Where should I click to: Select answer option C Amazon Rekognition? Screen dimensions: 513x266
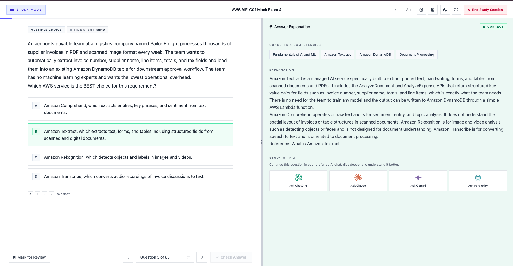pyautogui.click(x=130, y=157)
